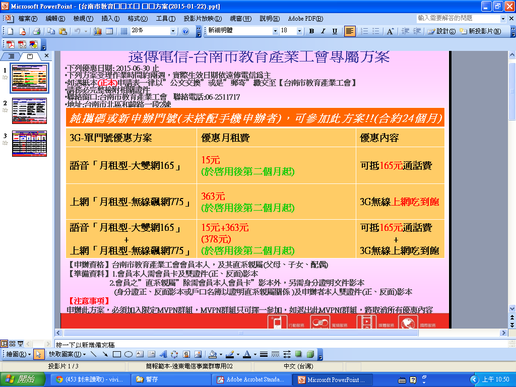Increase font size with the large A icon

pyautogui.click(x=390, y=31)
